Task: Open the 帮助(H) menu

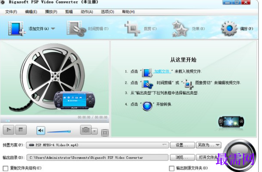Action: point(128,12)
